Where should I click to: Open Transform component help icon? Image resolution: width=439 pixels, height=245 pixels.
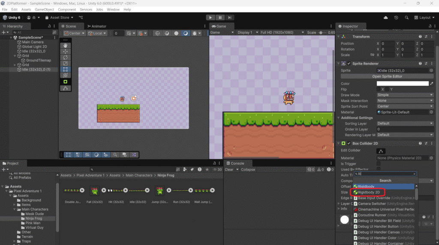pos(420,37)
